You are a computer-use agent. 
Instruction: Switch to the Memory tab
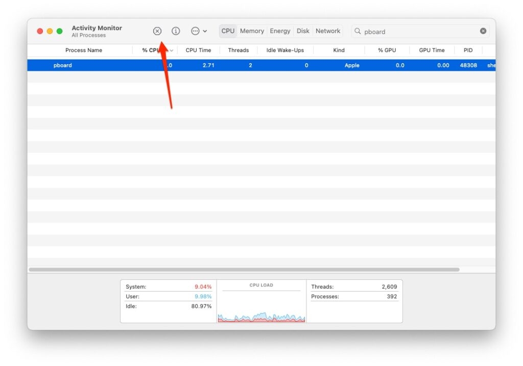click(x=252, y=31)
